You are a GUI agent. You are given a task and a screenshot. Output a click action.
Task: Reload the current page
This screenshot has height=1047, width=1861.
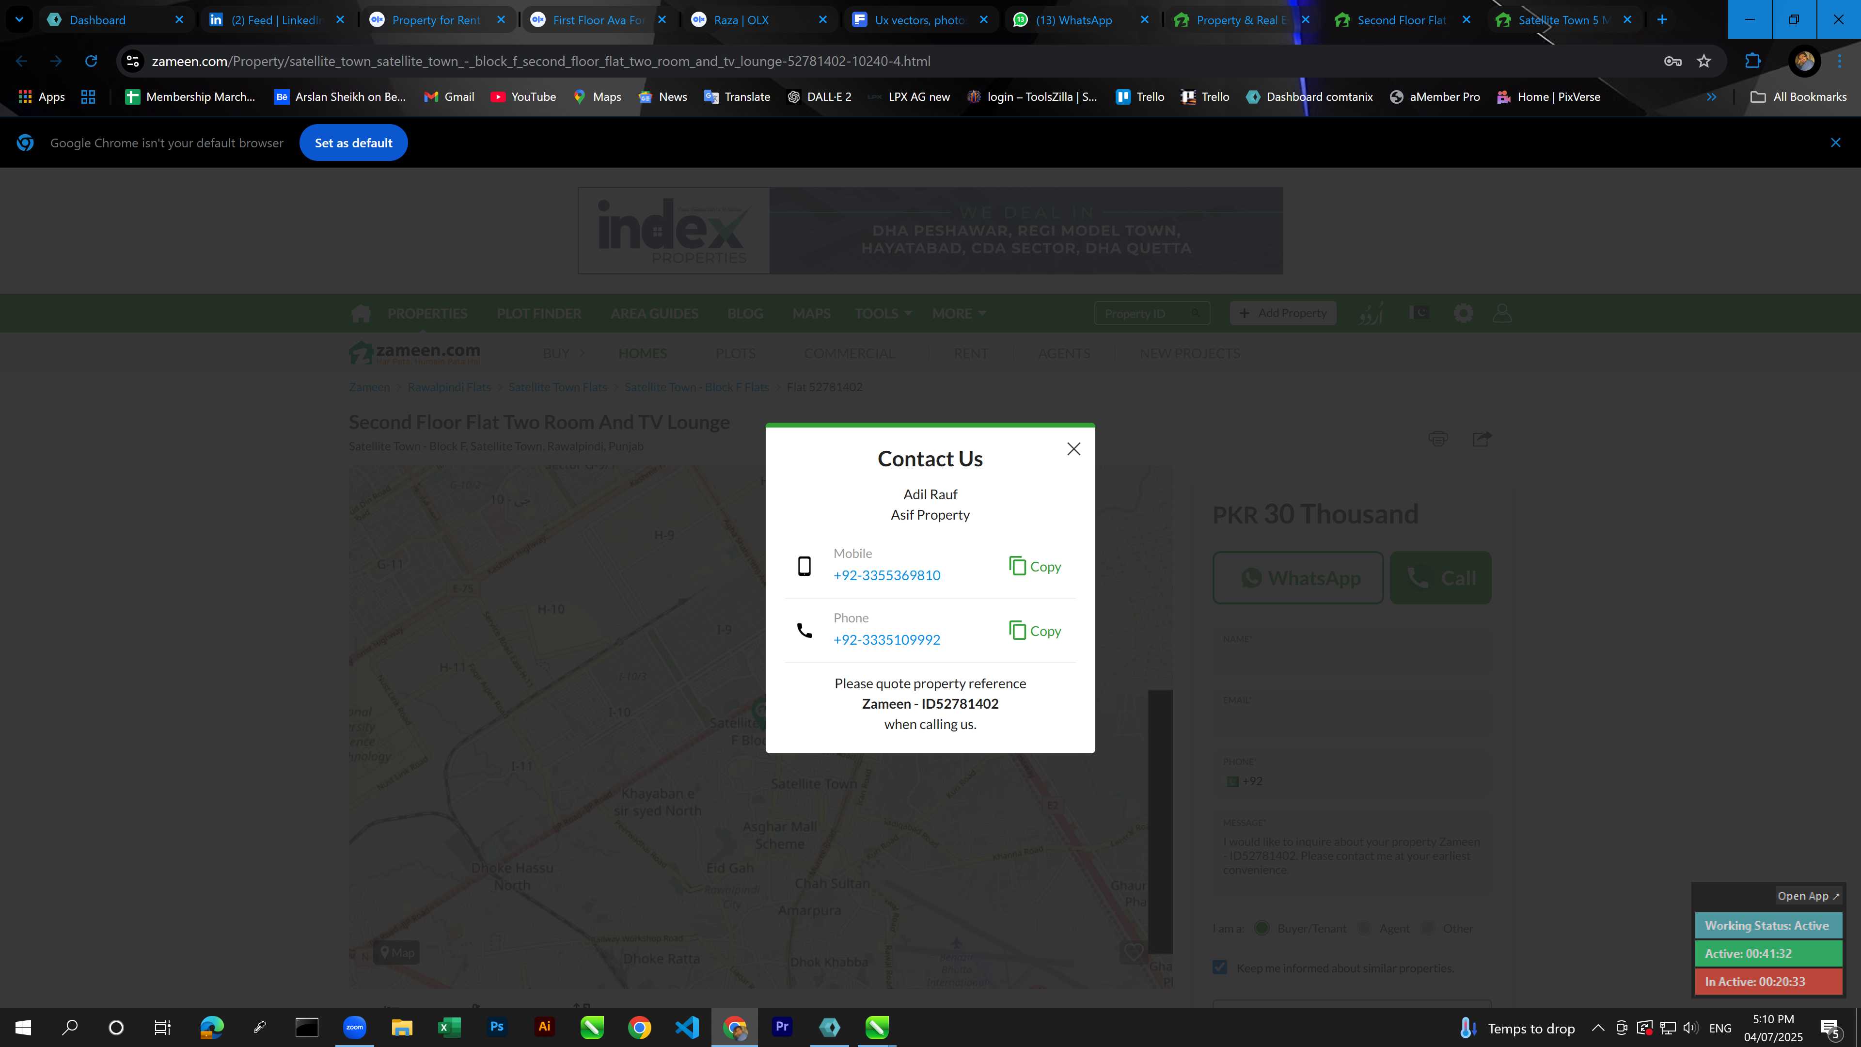[91, 62]
